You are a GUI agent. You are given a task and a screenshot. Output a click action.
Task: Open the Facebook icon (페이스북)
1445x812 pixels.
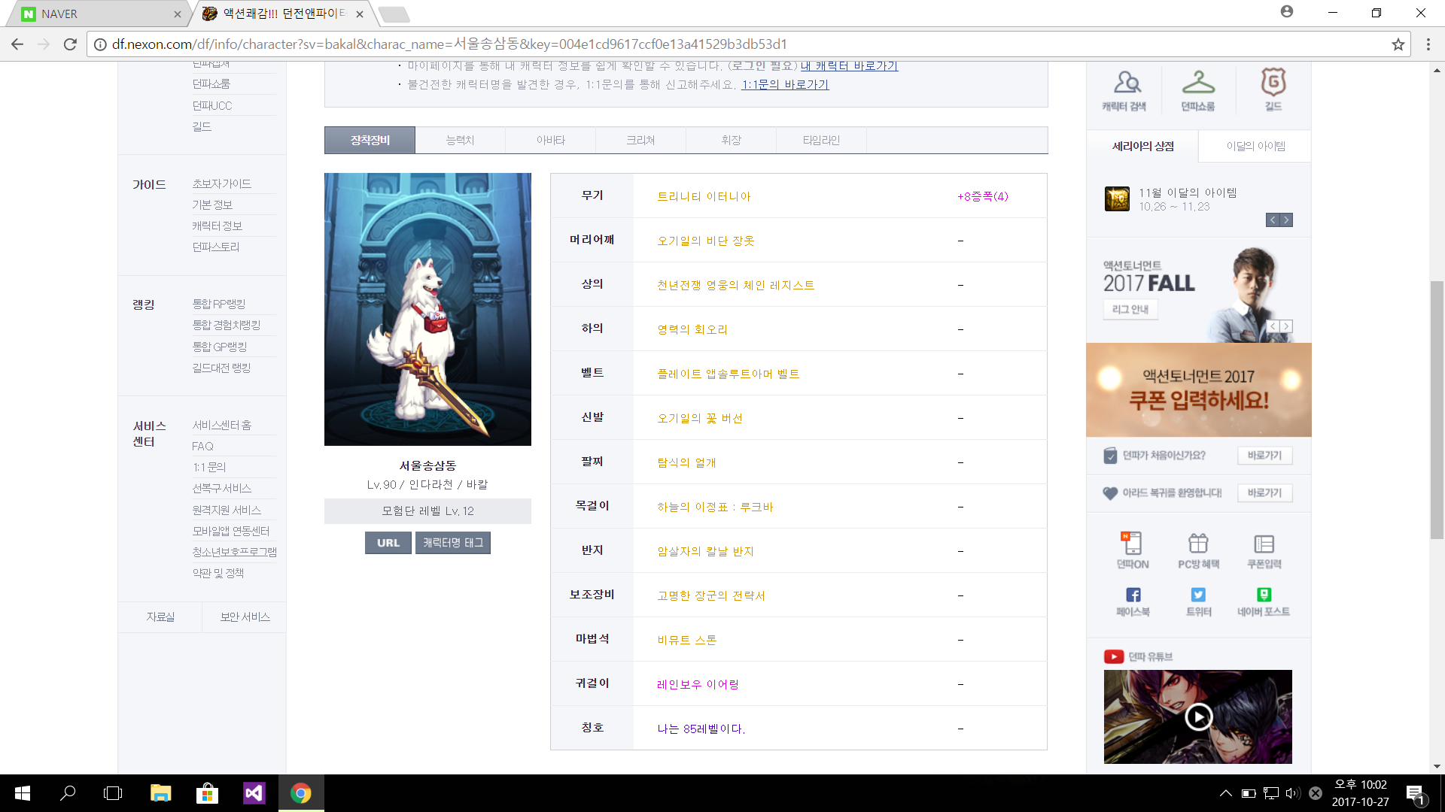click(x=1133, y=595)
